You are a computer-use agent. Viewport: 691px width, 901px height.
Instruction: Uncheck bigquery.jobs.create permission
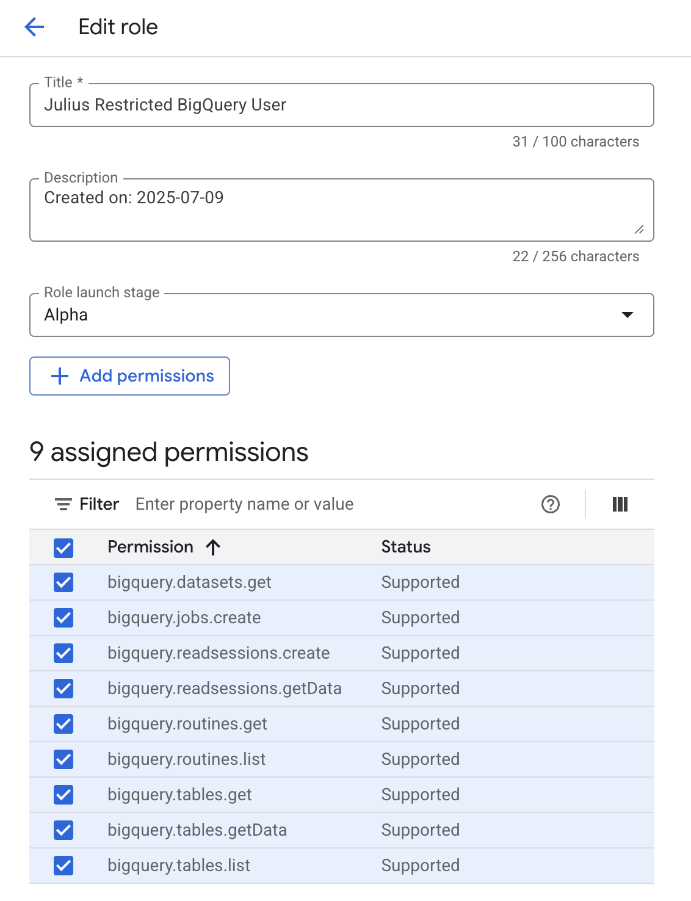(63, 618)
